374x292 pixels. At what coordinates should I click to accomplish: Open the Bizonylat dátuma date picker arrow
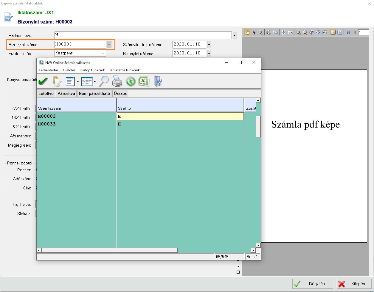pos(209,54)
